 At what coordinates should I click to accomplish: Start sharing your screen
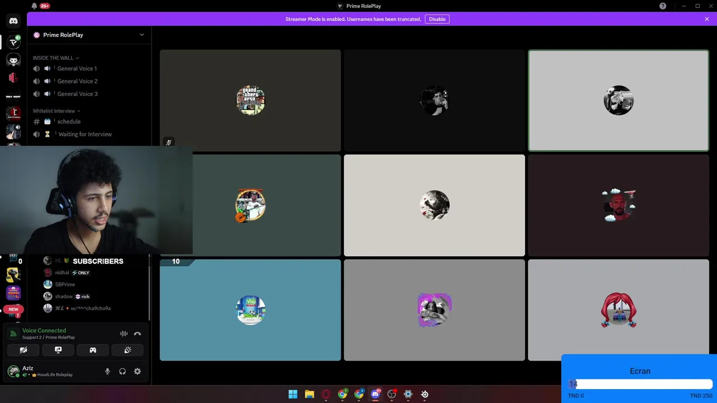point(58,350)
